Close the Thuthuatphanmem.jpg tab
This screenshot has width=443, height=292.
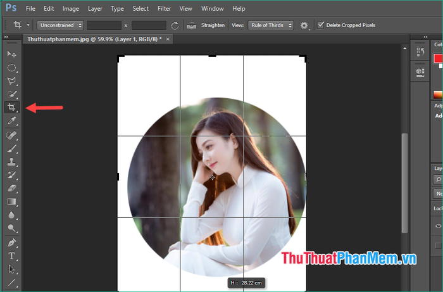tap(168, 39)
